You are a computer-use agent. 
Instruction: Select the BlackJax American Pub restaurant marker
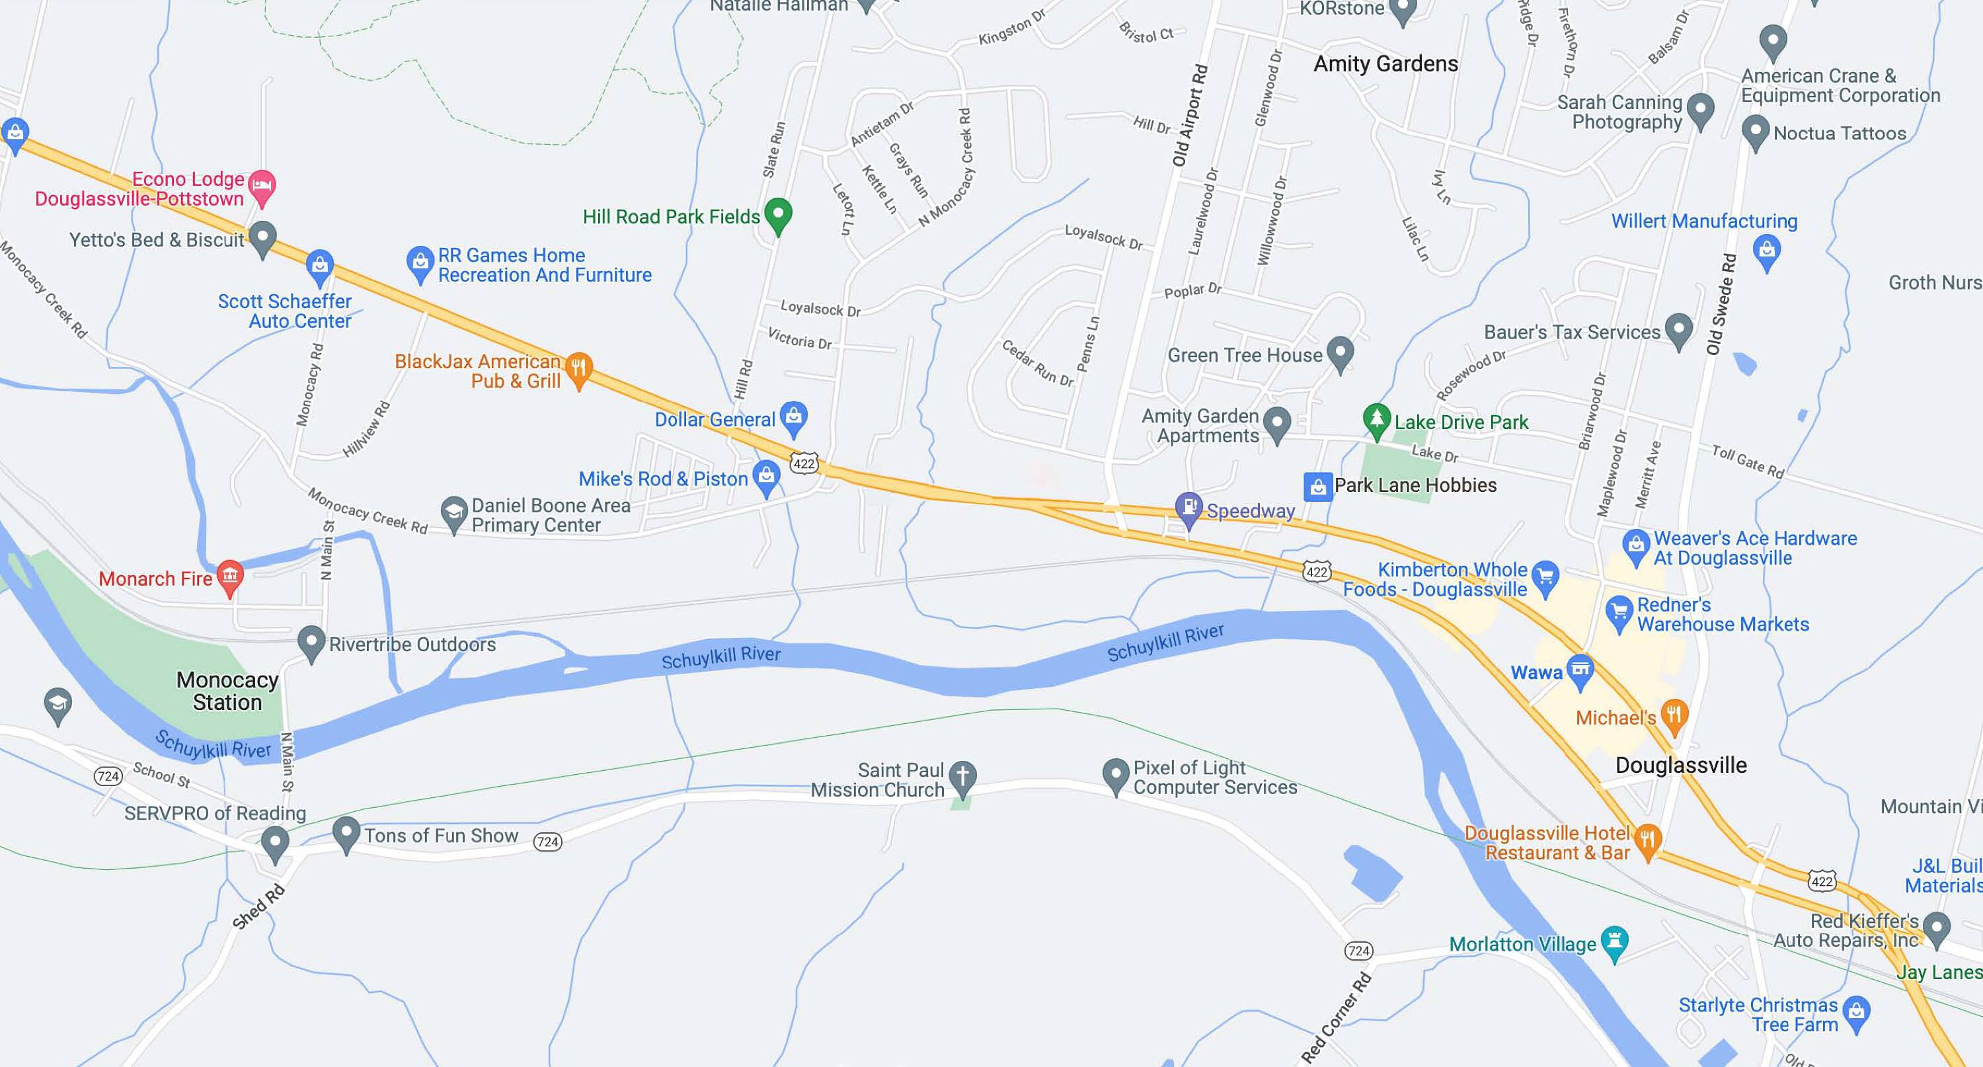tap(579, 370)
